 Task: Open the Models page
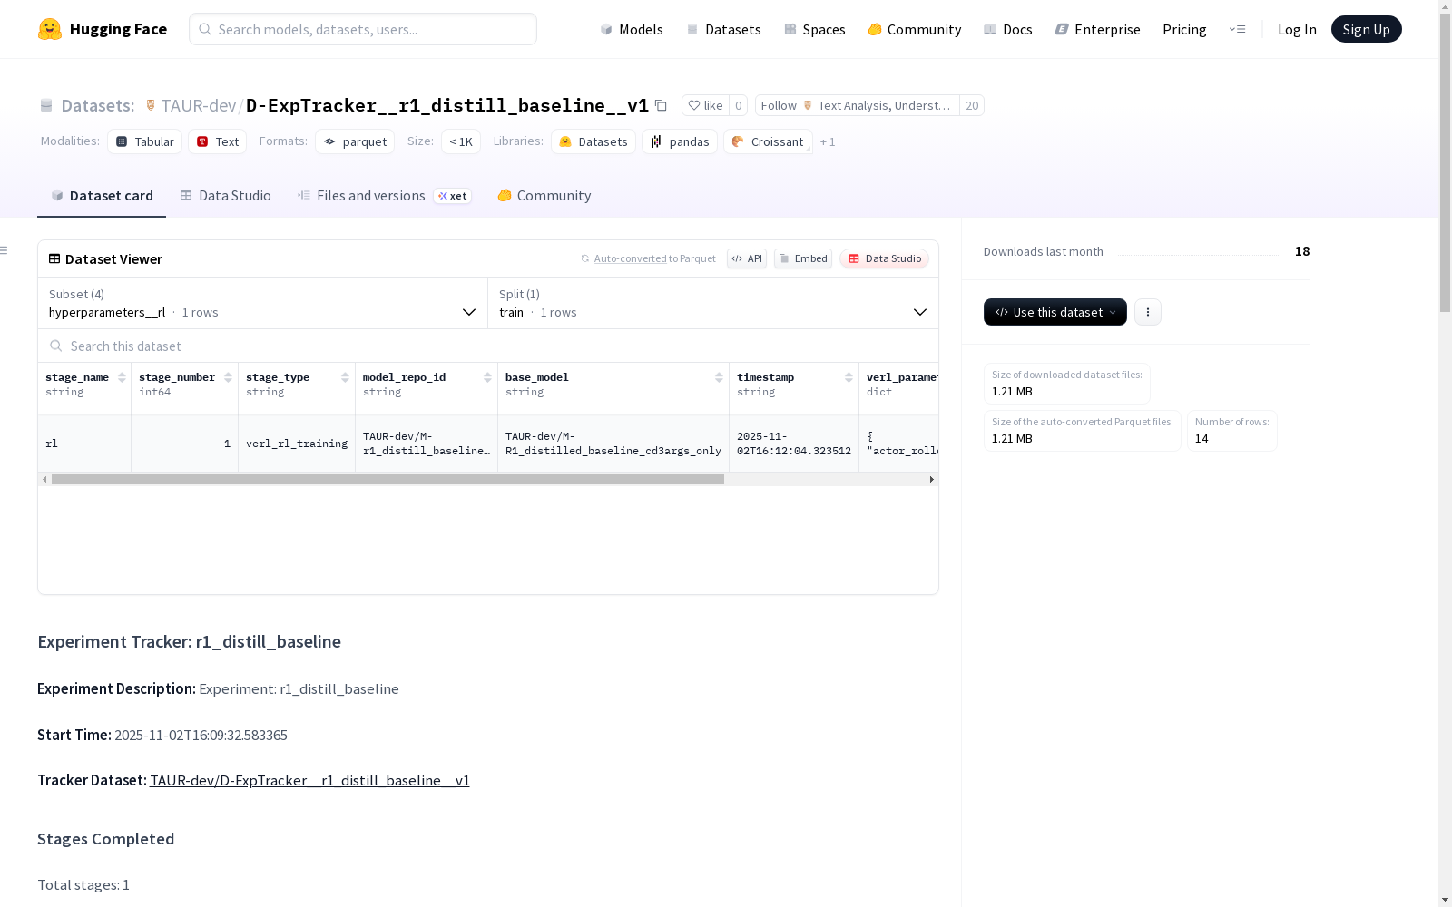632,29
